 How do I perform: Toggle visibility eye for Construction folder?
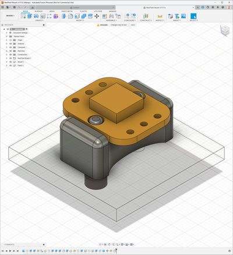(10, 55)
